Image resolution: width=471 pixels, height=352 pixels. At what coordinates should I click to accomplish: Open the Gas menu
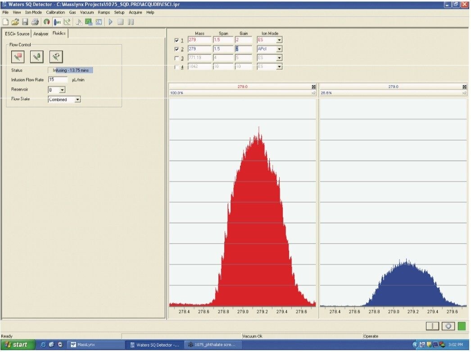72,12
